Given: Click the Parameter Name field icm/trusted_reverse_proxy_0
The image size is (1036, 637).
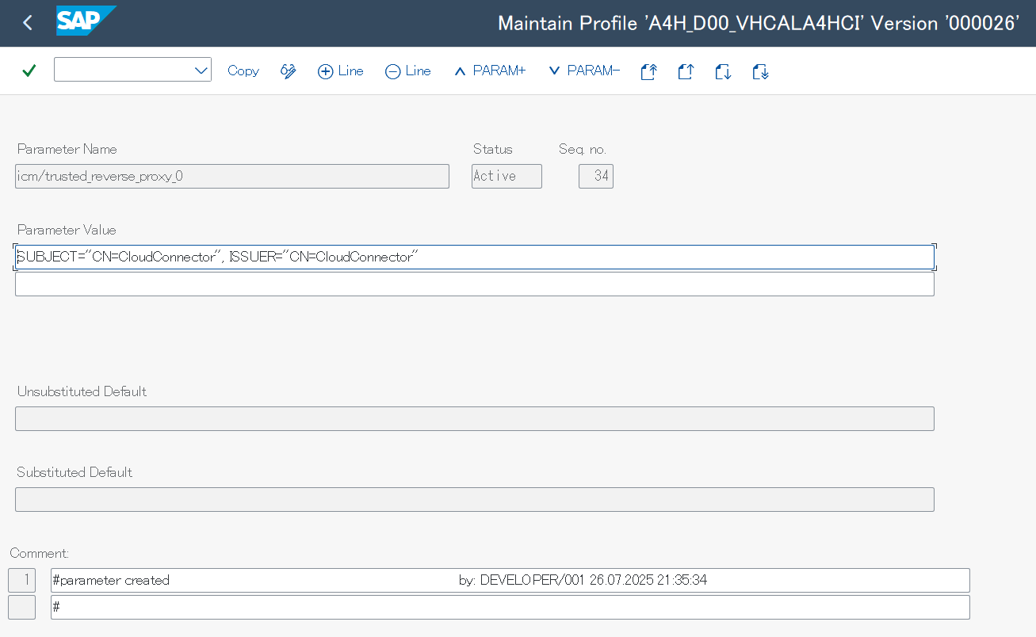Looking at the screenshot, I should pos(232,176).
